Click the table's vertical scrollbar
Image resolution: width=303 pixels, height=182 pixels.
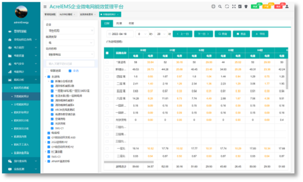(x=287, y=74)
